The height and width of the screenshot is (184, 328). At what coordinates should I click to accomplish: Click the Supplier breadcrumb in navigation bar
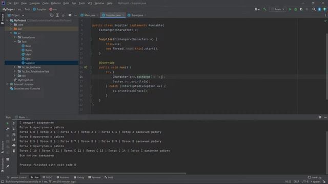39,9
